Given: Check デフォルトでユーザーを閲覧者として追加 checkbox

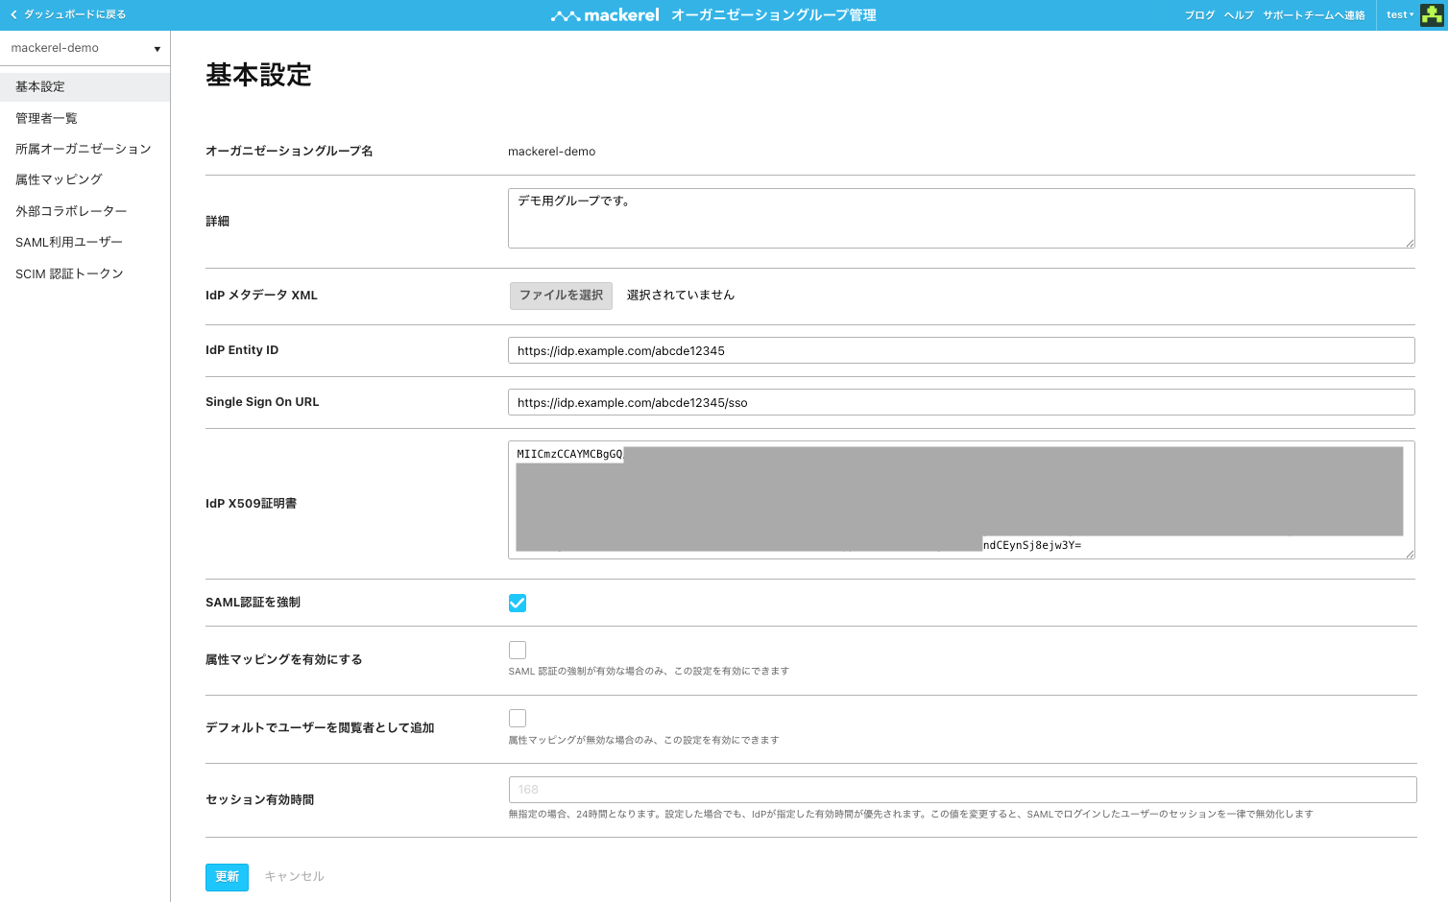Looking at the screenshot, I should point(518,718).
